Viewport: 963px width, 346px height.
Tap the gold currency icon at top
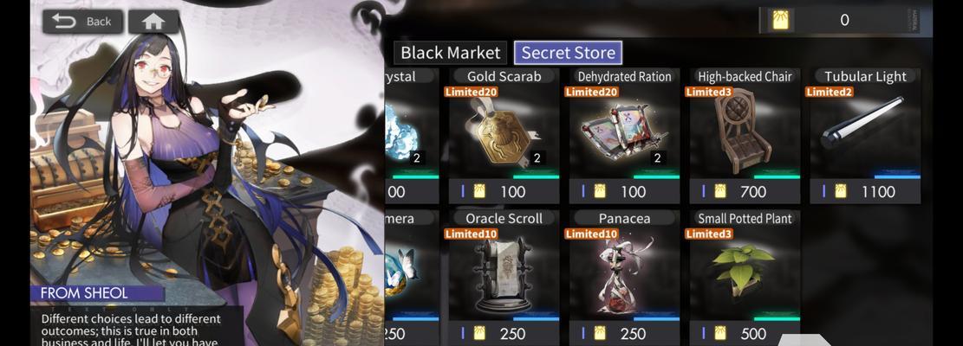(x=780, y=20)
